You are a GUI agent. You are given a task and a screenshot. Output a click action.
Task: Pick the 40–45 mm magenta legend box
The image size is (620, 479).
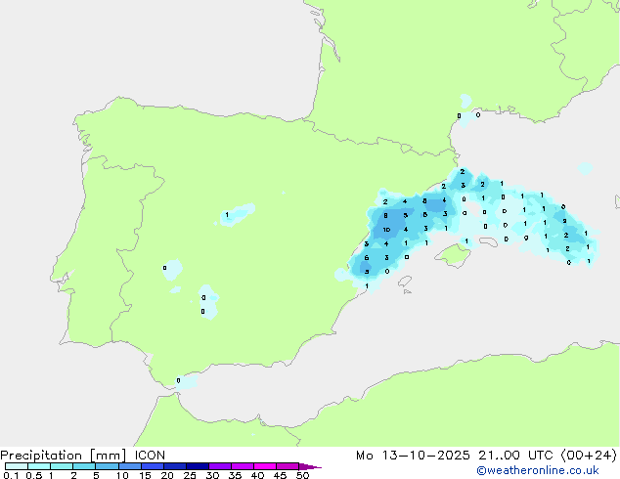265,466
